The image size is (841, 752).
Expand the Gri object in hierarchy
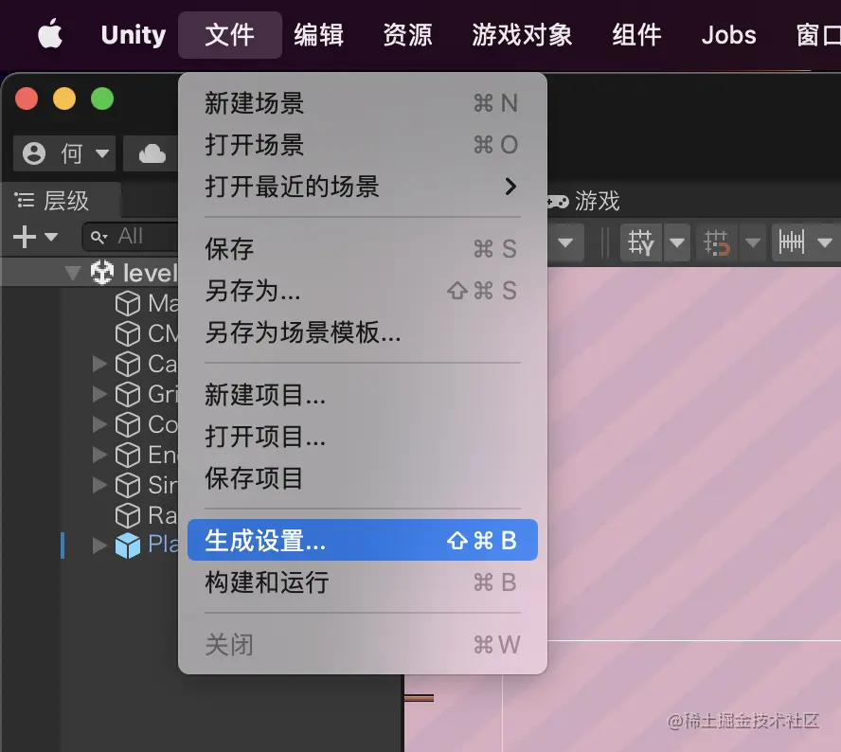(99, 394)
